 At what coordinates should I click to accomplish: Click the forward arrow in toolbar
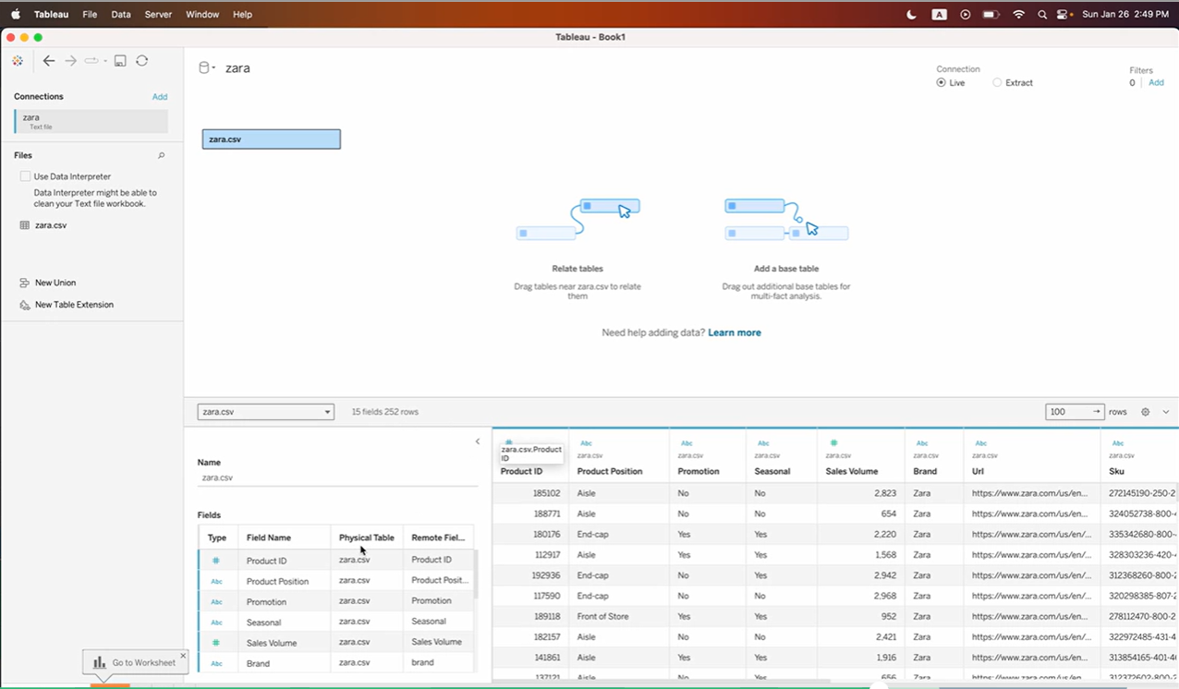[x=70, y=61]
